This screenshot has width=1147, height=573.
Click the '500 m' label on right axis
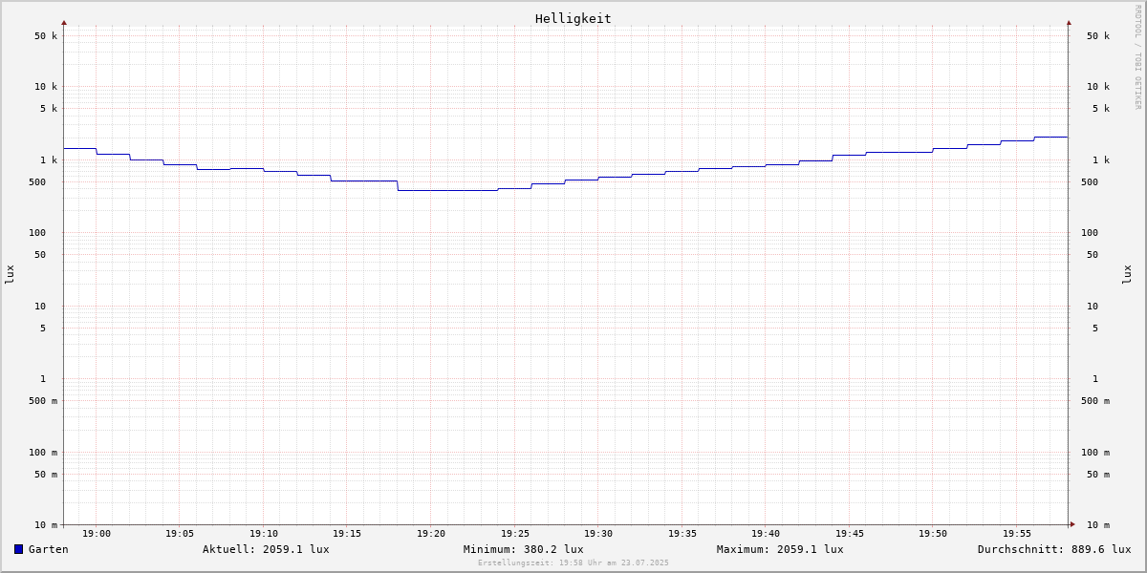tap(1095, 401)
